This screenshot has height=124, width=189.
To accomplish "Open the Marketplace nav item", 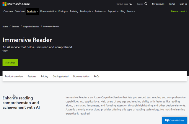I will tap(87, 11).
